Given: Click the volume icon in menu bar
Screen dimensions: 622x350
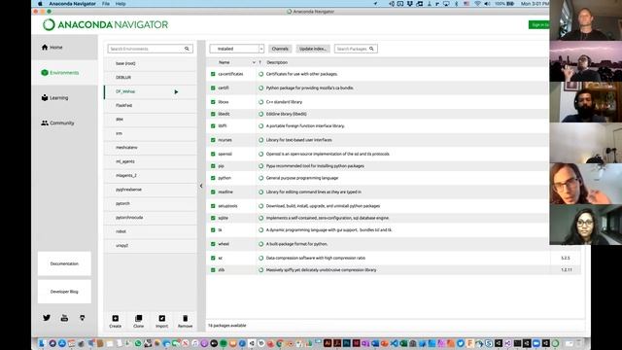Looking at the screenshot, I should point(487,4).
